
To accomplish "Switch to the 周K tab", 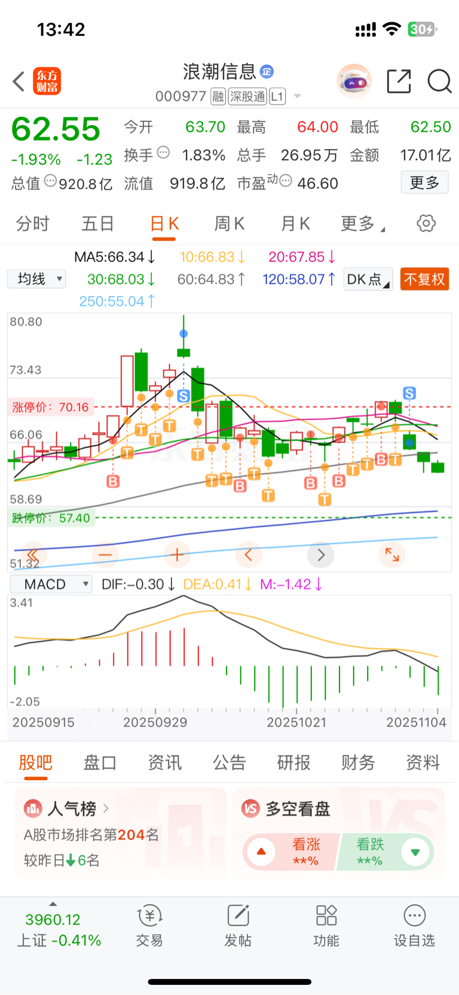I will [x=229, y=224].
